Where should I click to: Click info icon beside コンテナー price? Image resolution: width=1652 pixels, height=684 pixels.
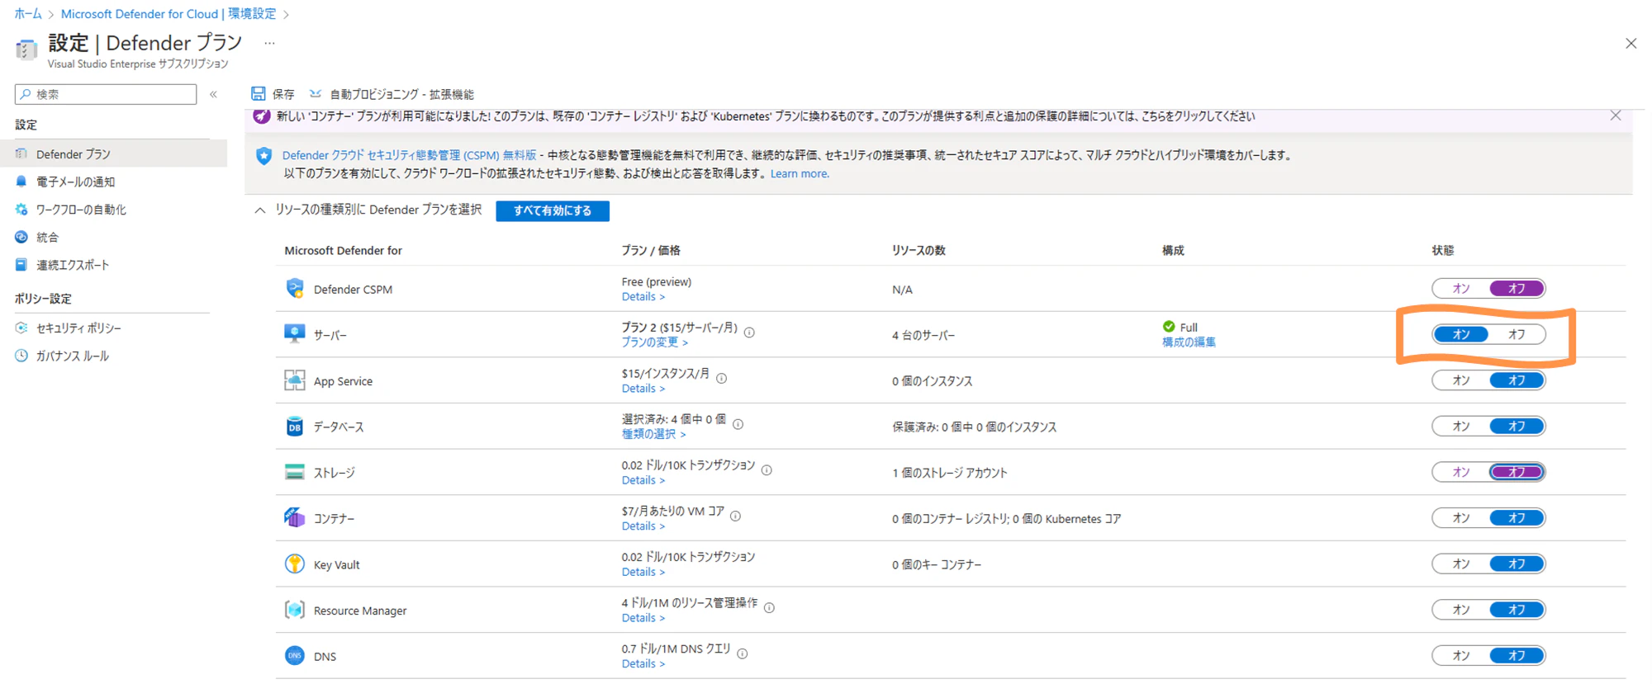[735, 516]
